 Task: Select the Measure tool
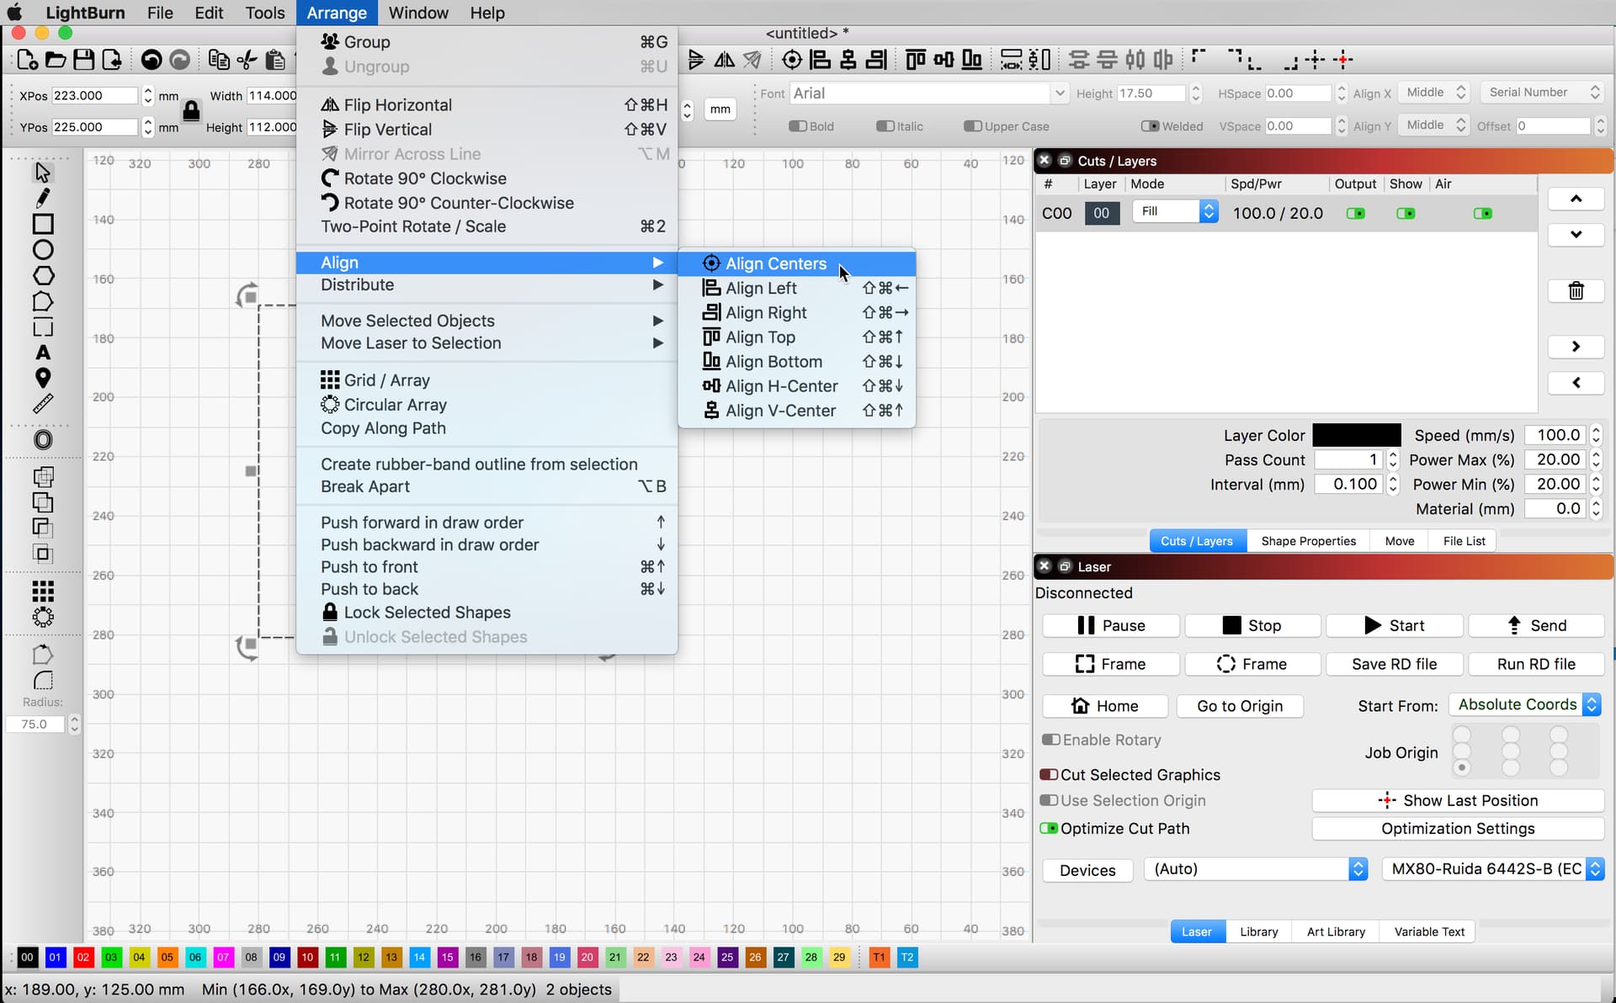43,402
